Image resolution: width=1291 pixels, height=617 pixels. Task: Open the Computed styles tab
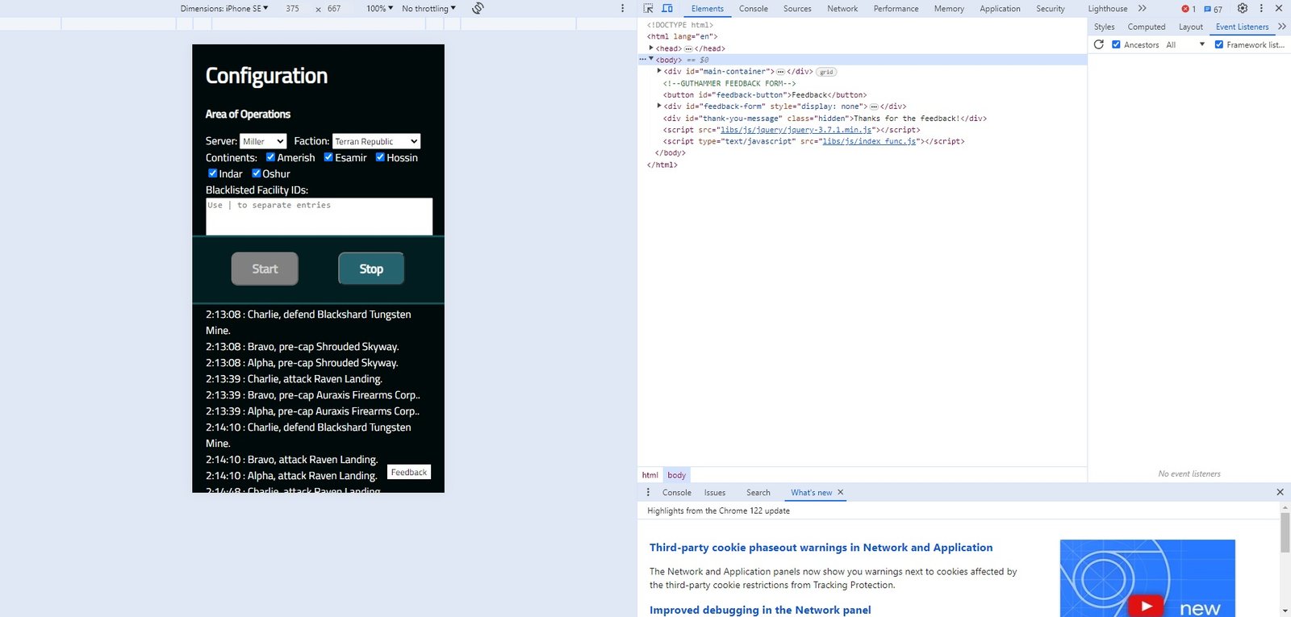(1146, 27)
